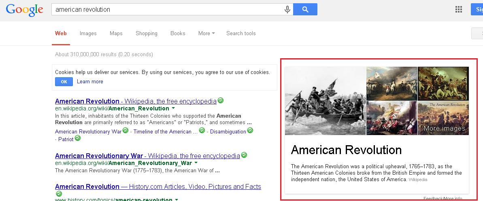Click the microphone voice search icon
Screen dimensions: 483x201
point(287,10)
